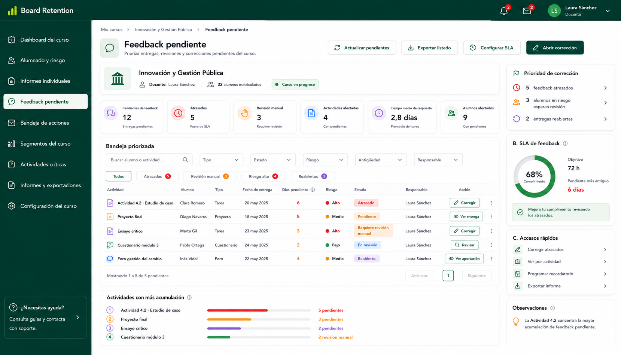Click the info icon beside Días pendiente
This screenshot has height=355, width=621.
pos(313,190)
